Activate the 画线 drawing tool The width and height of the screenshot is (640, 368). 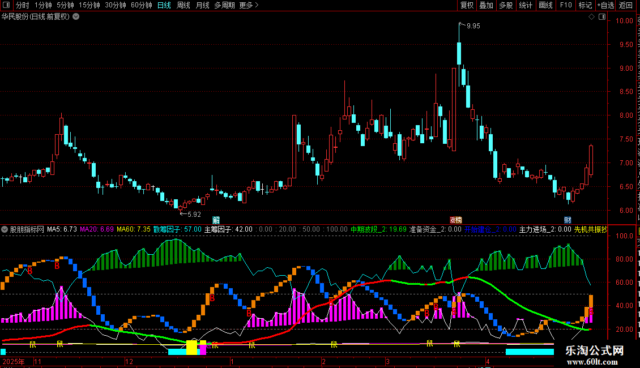click(x=546, y=5)
